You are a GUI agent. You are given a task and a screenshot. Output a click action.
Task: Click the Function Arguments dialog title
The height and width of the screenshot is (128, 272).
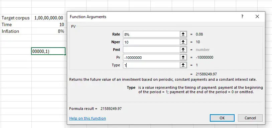(x=88, y=17)
